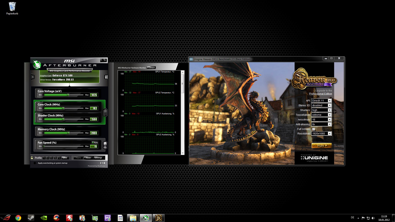
Task: Click the Unigine Heaven title bar icon
Action: (x=191, y=59)
